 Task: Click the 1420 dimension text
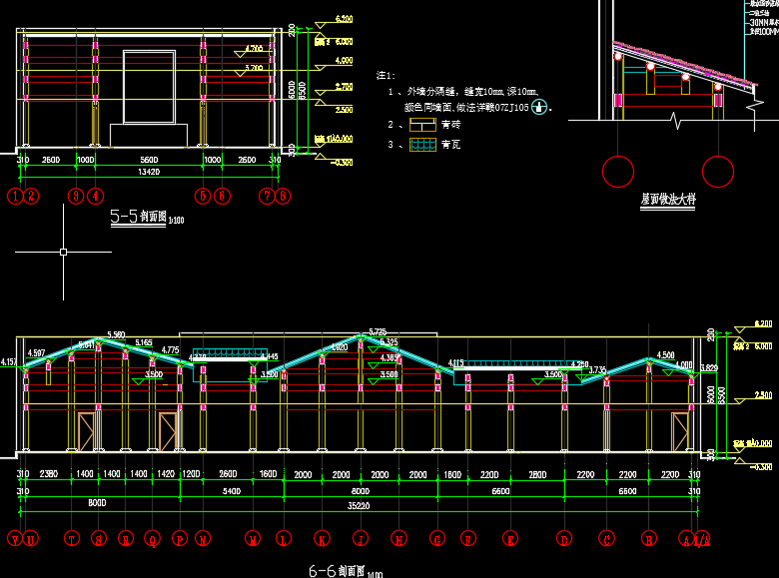166,474
